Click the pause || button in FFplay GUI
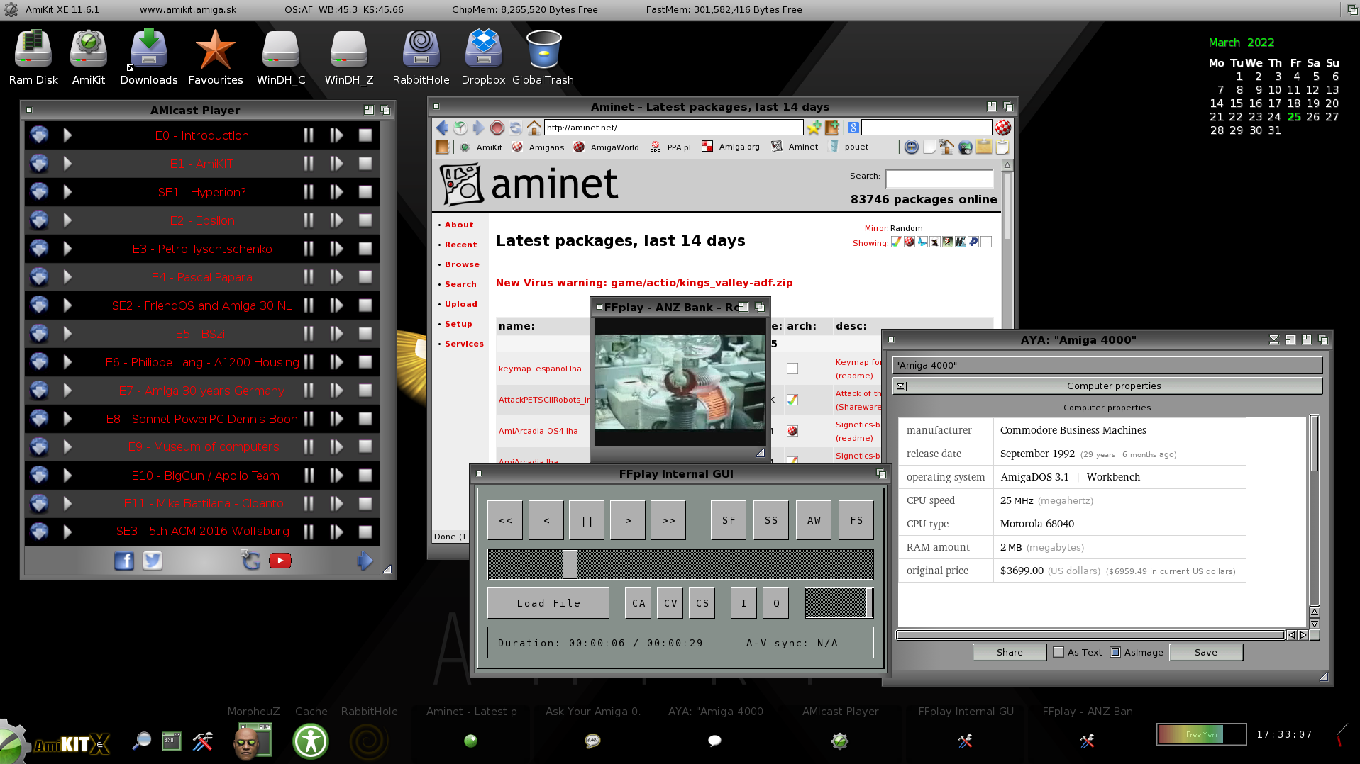The width and height of the screenshot is (1360, 764). tap(587, 521)
